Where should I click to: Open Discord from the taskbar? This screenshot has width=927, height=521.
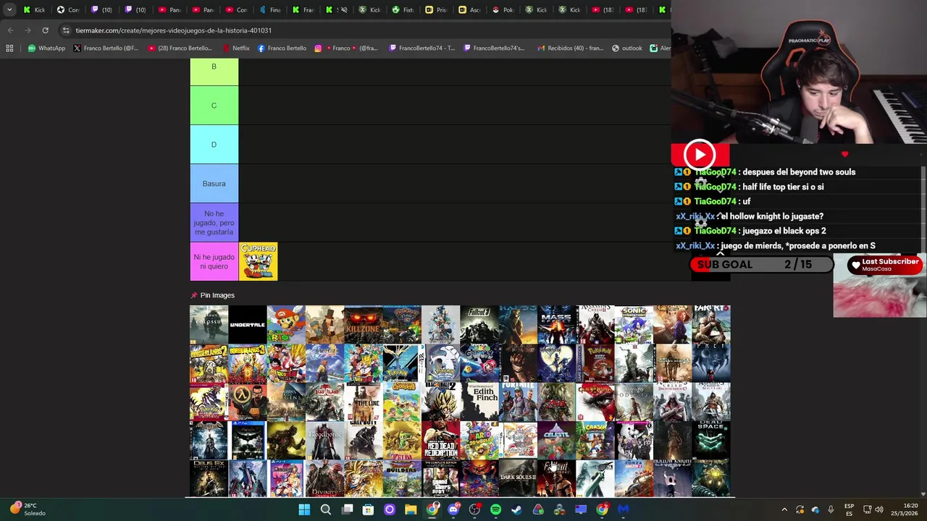453,509
